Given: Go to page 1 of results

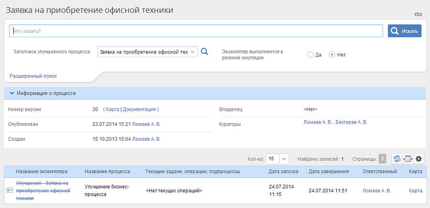Looking at the screenshot, I should [x=382, y=159].
